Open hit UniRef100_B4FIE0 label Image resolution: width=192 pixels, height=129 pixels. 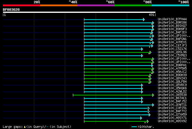tap(172, 33)
